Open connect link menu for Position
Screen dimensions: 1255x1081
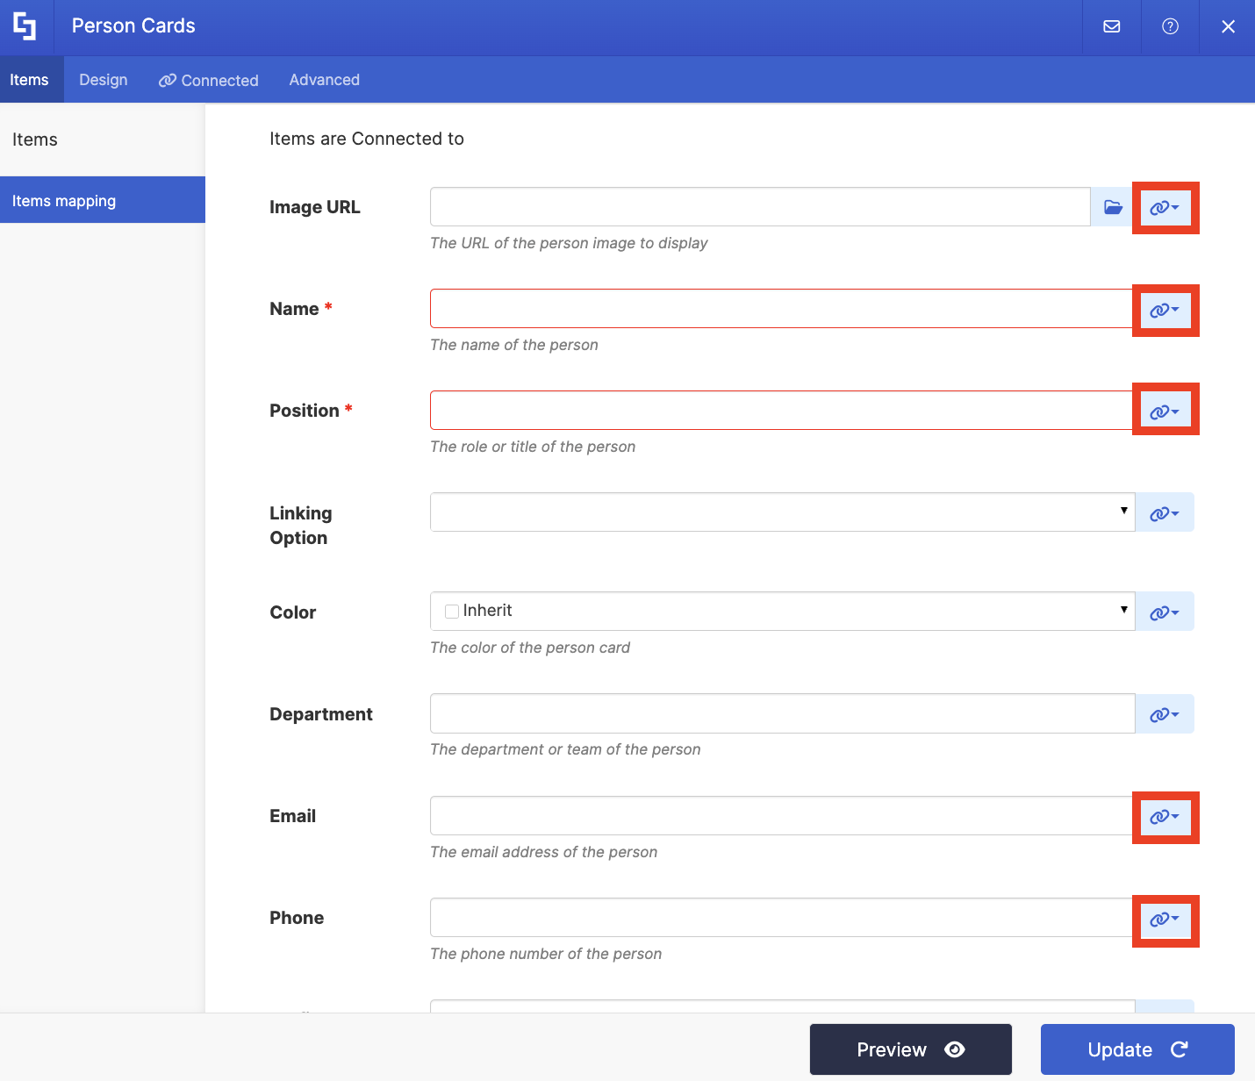[1165, 412]
